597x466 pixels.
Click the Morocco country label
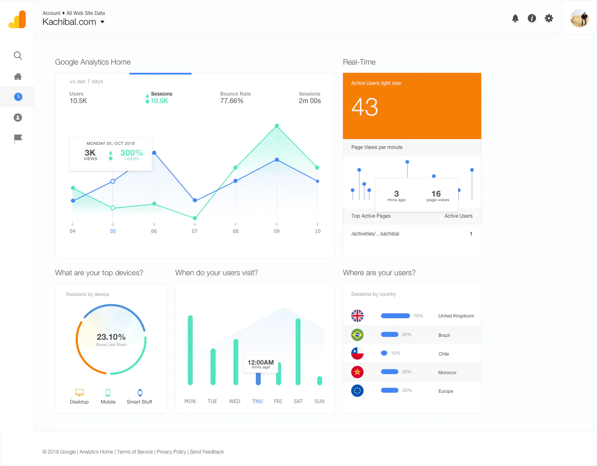pyautogui.click(x=447, y=372)
